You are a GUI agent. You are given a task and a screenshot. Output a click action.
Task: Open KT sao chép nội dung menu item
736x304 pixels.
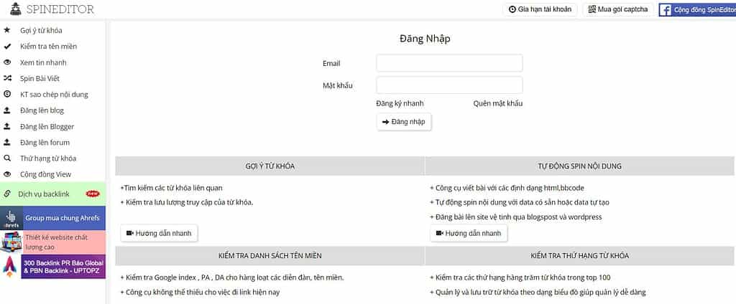54,94
